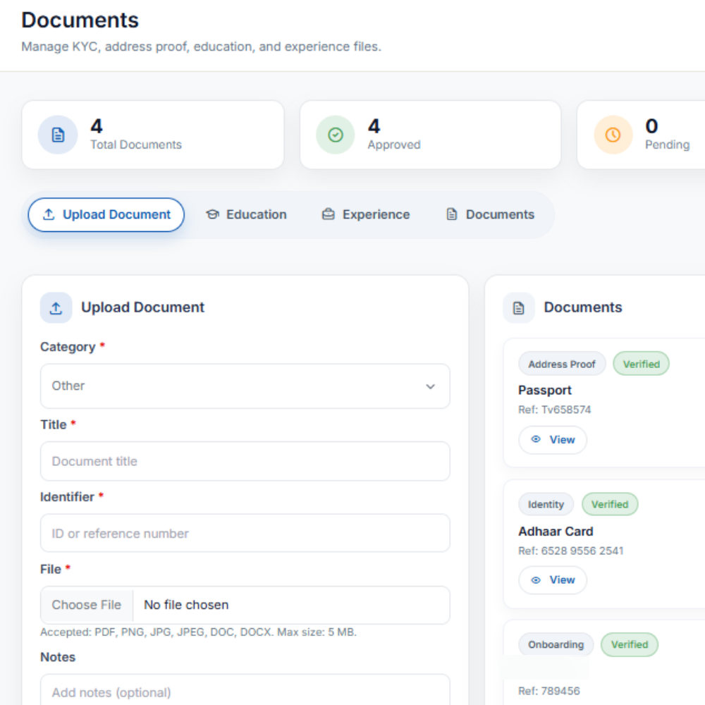Click the eye icon for Adhaar Card
Image resolution: width=705 pixels, height=705 pixels.
[536, 580]
